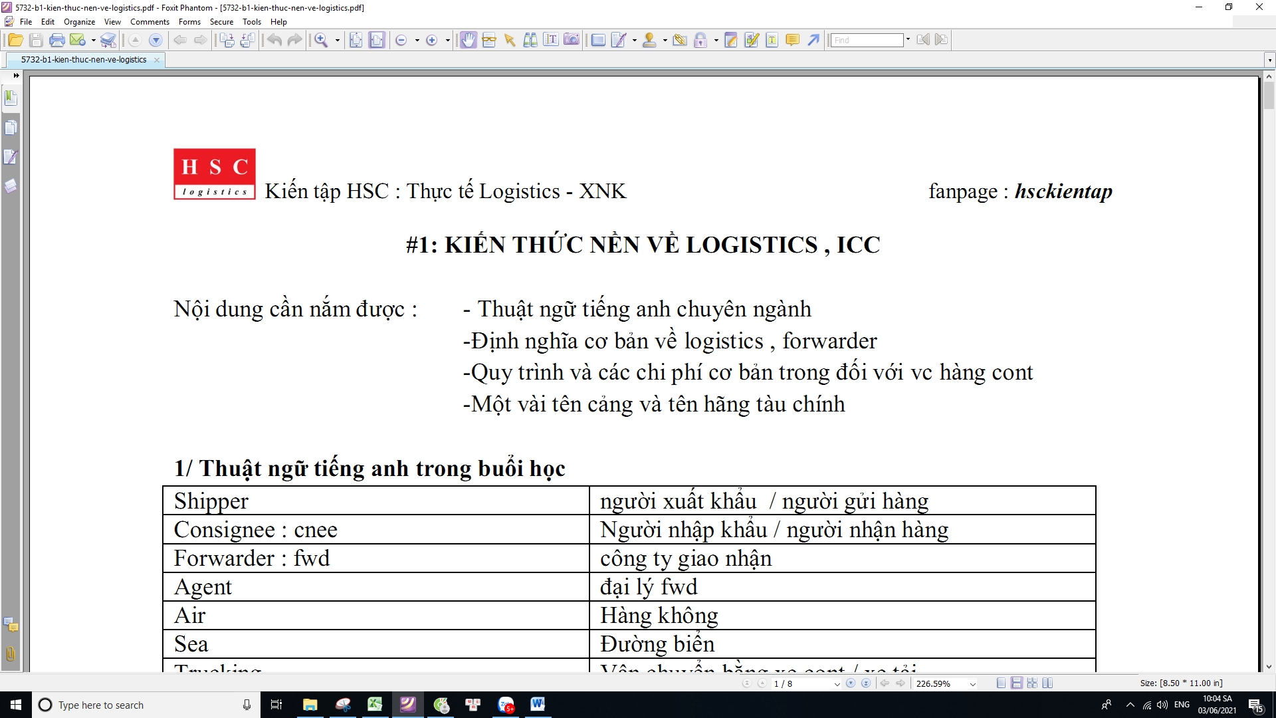Open the Find box options dropdown
The width and height of the screenshot is (1276, 718).
[x=908, y=40]
